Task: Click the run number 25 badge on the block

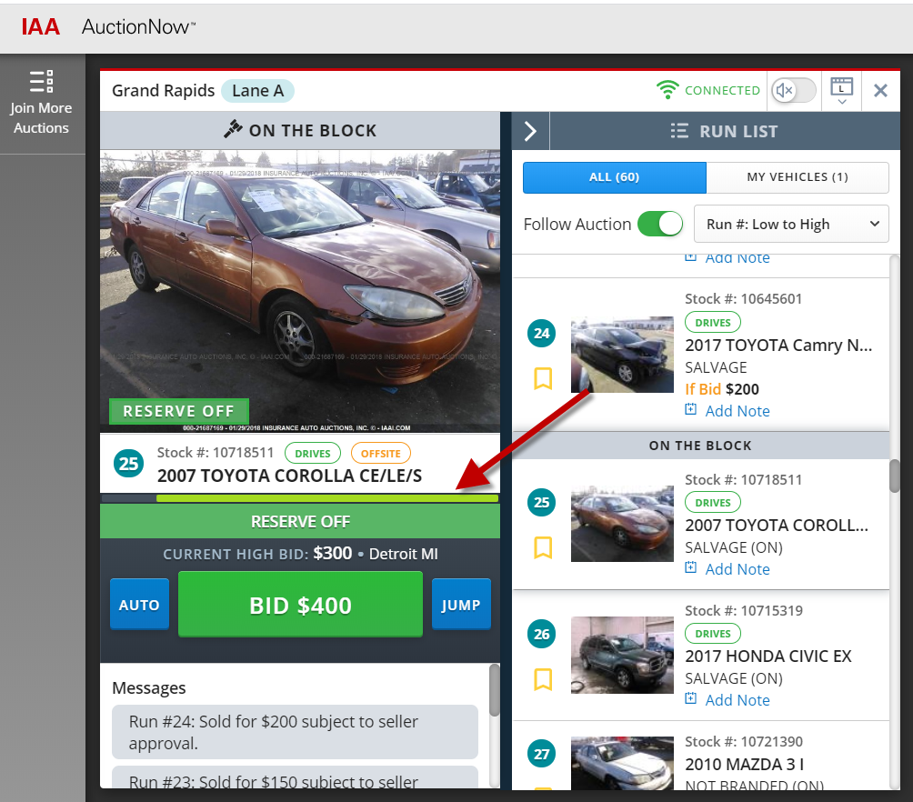Action: pyautogui.click(x=129, y=464)
